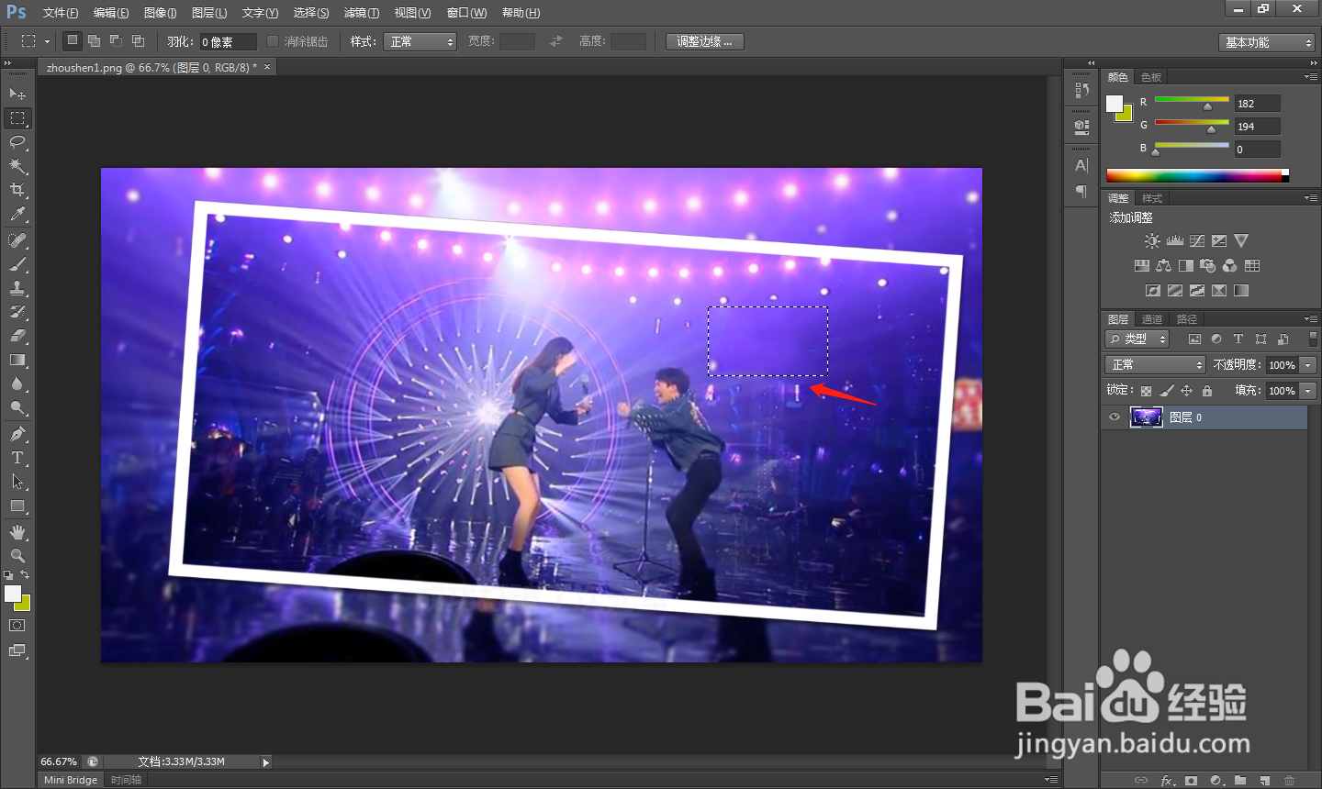Select the Path Selection tool
1322x789 pixels.
pyautogui.click(x=17, y=482)
